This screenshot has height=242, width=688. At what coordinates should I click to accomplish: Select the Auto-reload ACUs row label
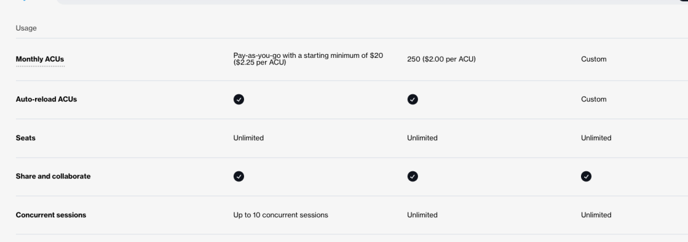(46, 99)
